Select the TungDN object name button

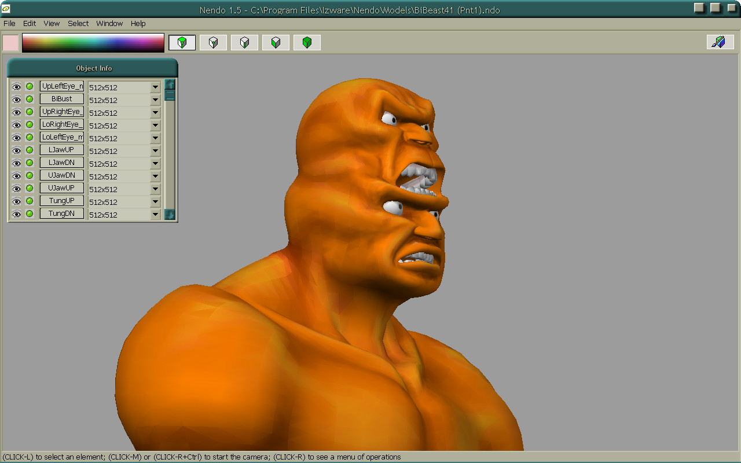coord(62,214)
